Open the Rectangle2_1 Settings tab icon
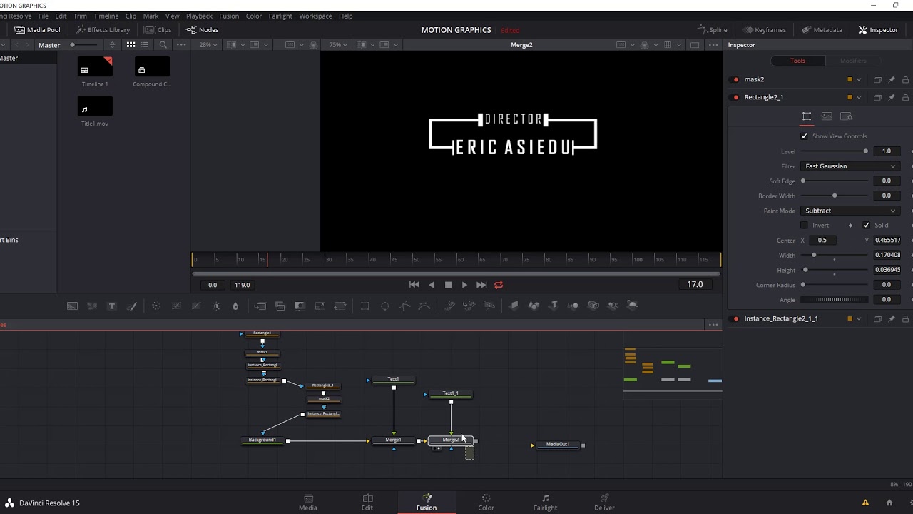The height and width of the screenshot is (514, 913). 847,116
